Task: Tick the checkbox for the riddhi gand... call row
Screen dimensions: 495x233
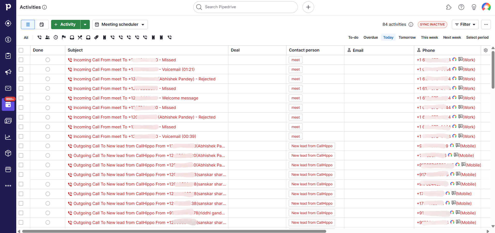Action: pos(21,213)
